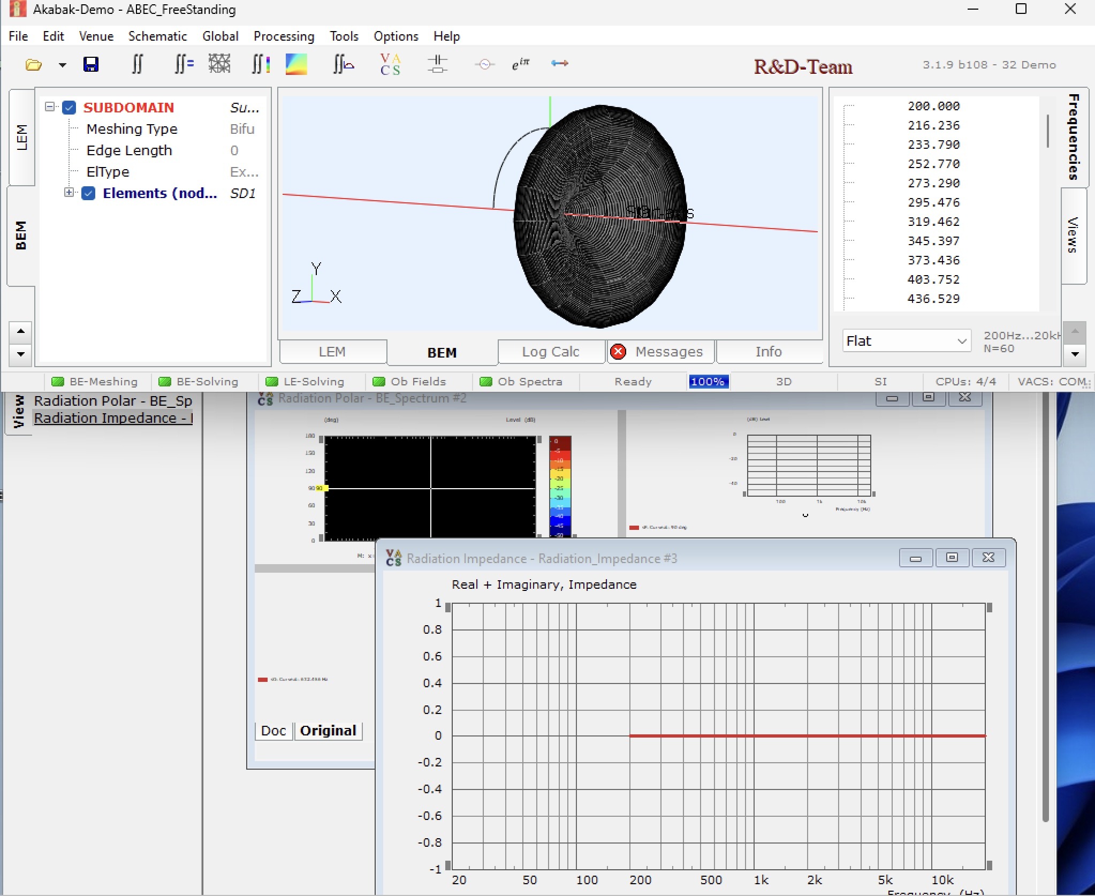The height and width of the screenshot is (896, 1095).
Task: Click the BE-Solving status indicator
Action: click(198, 382)
